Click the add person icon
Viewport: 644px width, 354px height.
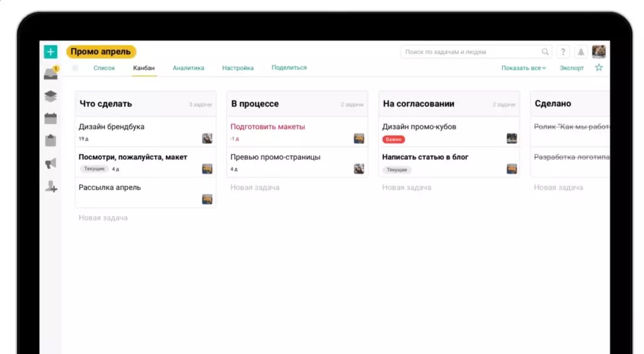[51, 187]
